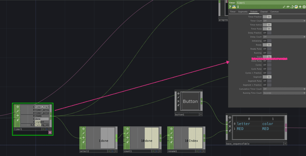Open Timer Count dropdown

pos(284,21)
